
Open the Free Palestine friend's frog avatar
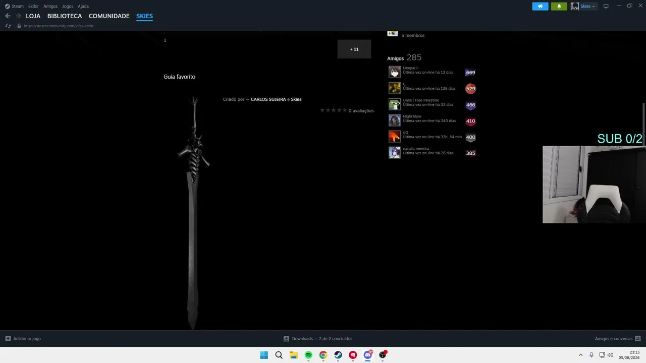[394, 104]
